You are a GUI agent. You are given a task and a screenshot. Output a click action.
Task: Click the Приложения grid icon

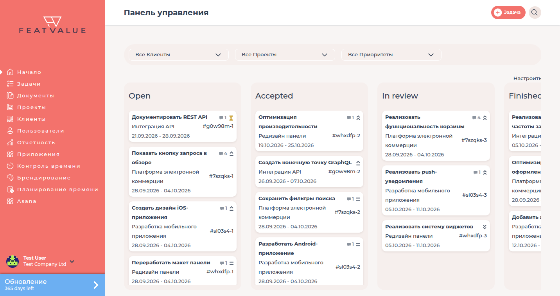coord(11,154)
